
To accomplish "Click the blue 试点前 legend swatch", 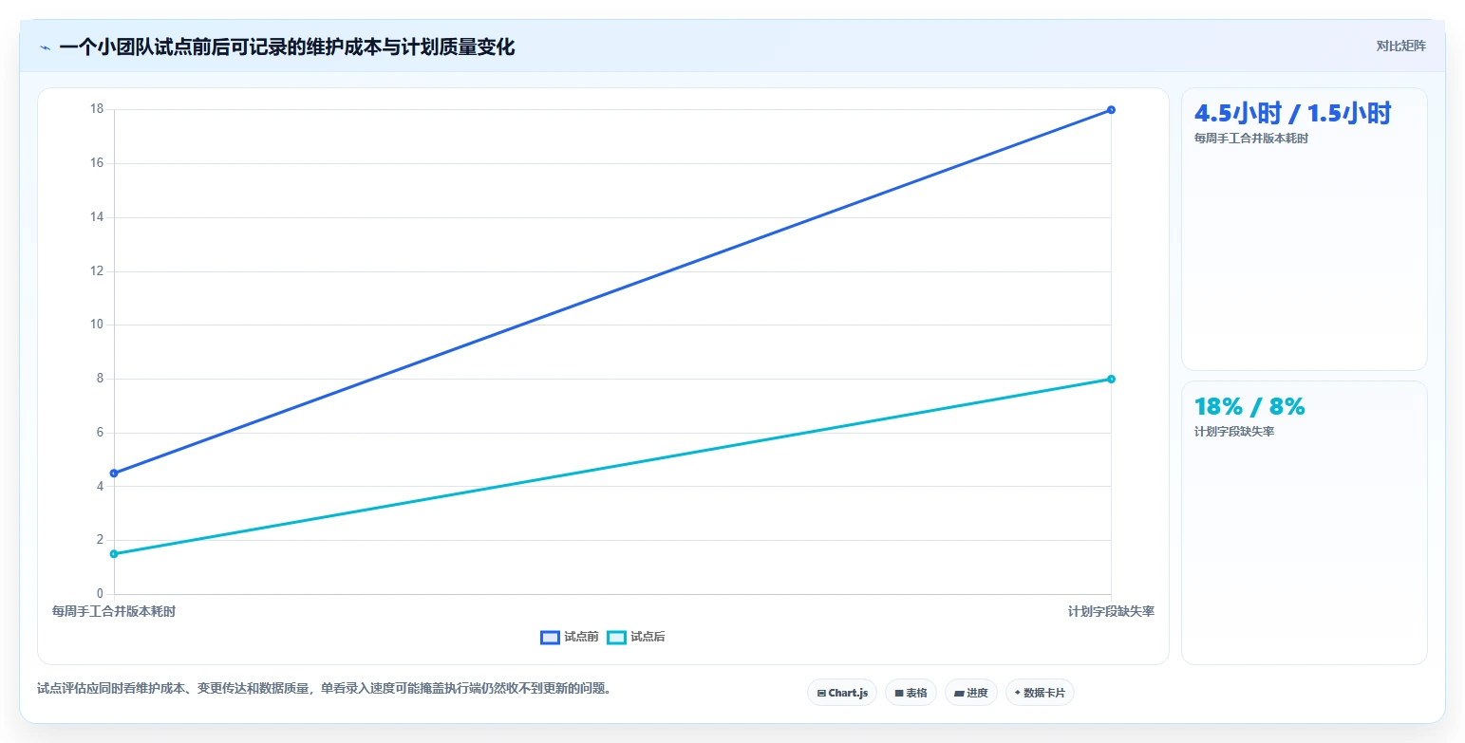I will 550,637.
